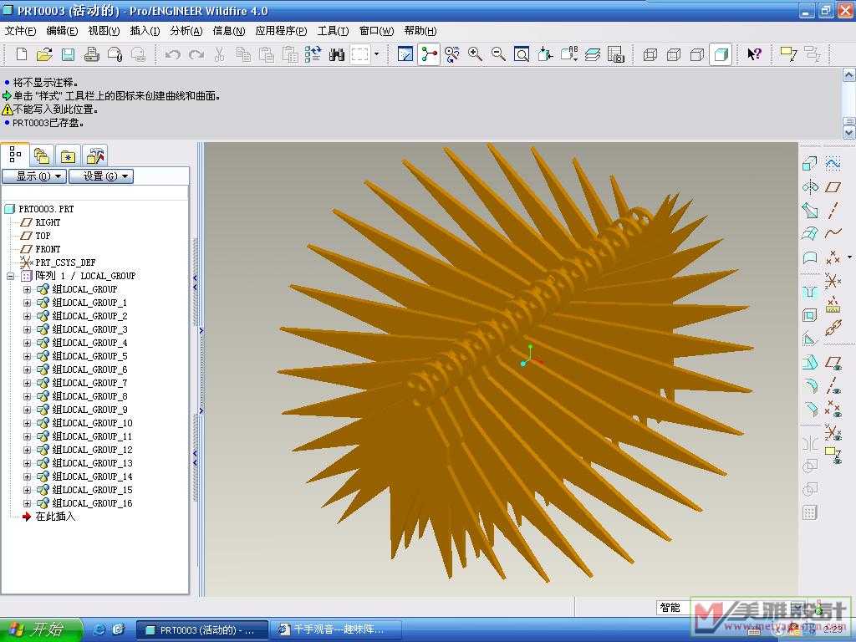Click the Cut scissors icon
856x642 pixels.
(220, 54)
